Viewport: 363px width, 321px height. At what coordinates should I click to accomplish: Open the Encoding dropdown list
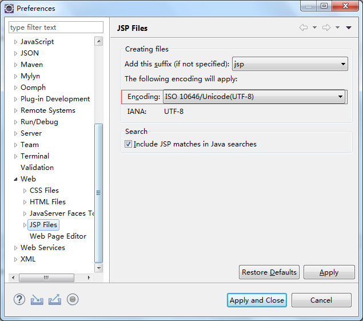click(x=254, y=97)
